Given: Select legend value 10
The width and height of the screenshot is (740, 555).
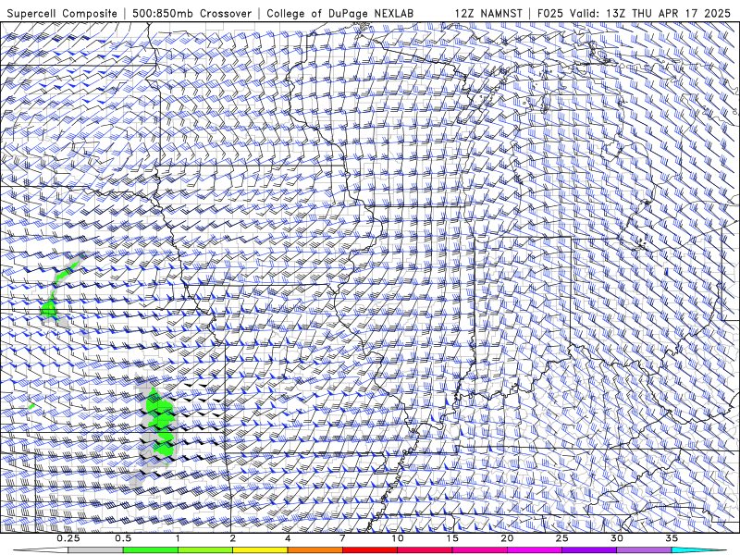Looking at the screenshot, I should tap(398, 538).
